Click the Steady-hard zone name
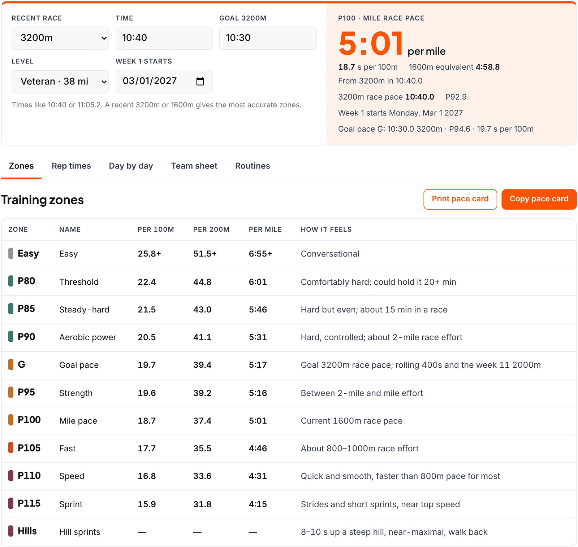This screenshot has height=547, width=578. 84,310
